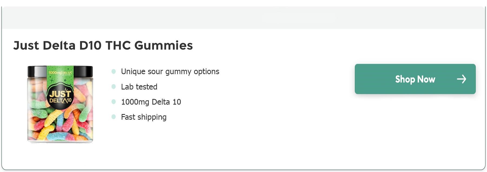487x172 pixels.
Task: Select the Fast shipping feature text
Action: click(x=144, y=117)
